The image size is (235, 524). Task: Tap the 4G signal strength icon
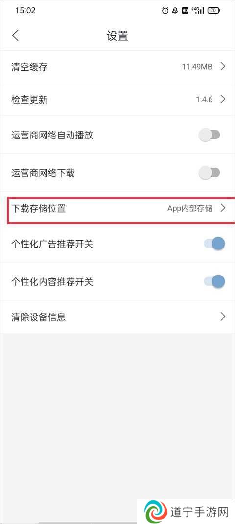coord(198,11)
